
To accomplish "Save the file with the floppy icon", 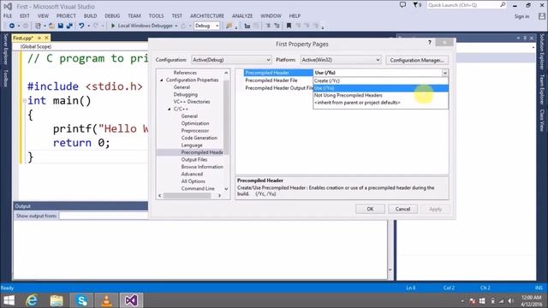I will coord(61,26).
